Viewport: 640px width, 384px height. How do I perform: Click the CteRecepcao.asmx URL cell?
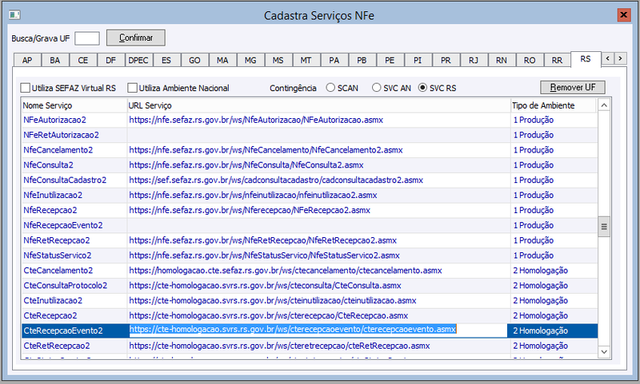[x=318, y=316]
